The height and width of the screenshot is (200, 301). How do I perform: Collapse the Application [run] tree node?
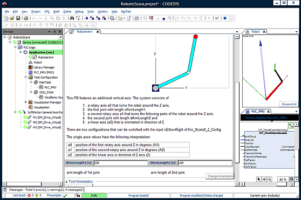tap(20, 52)
